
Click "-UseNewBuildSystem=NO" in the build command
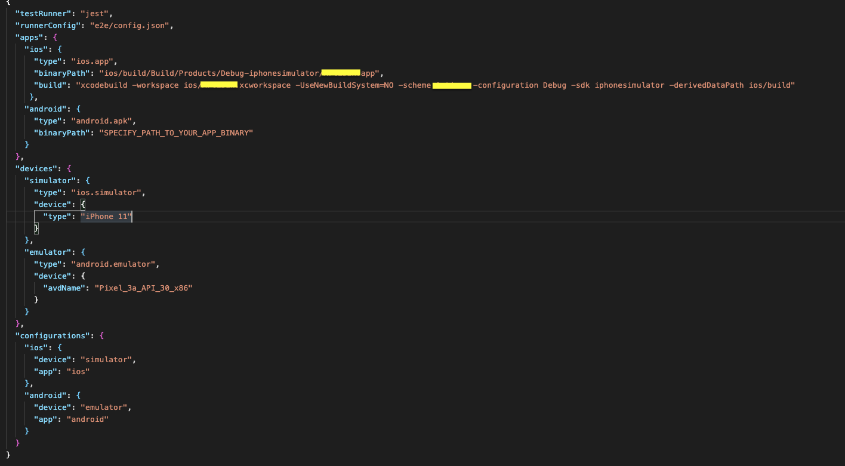346,85
